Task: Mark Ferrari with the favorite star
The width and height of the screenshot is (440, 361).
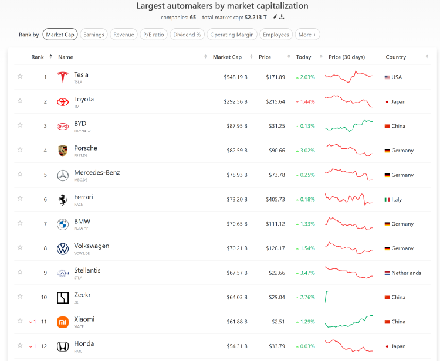Action: click(x=20, y=199)
